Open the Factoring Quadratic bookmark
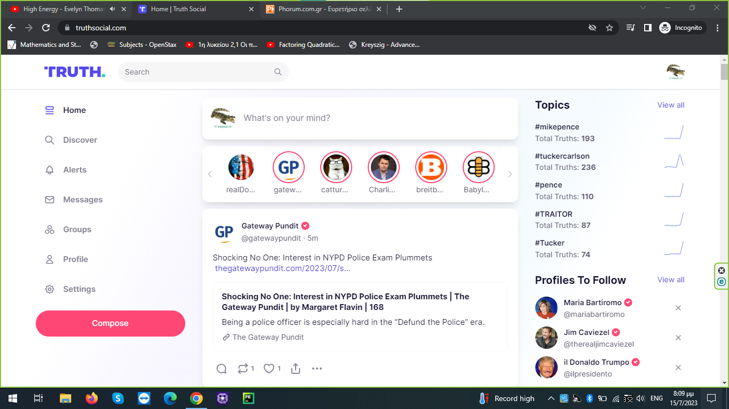The width and height of the screenshot is (729, 409). pyautogui.click(x=303, y=45)
